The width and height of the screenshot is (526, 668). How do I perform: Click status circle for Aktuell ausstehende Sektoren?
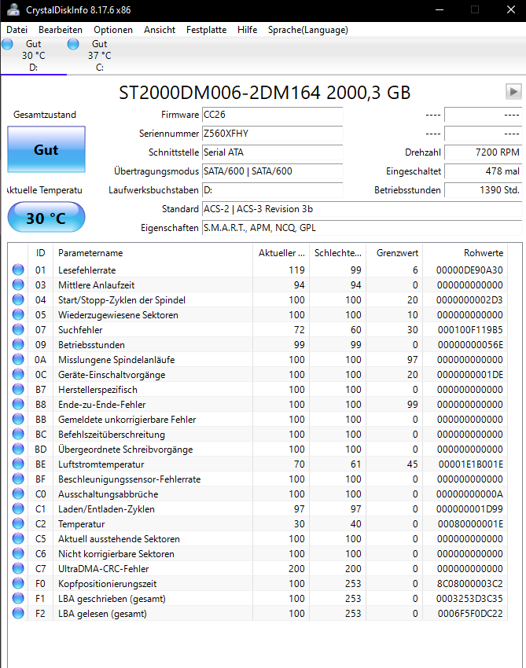click(x=18, y=538)
